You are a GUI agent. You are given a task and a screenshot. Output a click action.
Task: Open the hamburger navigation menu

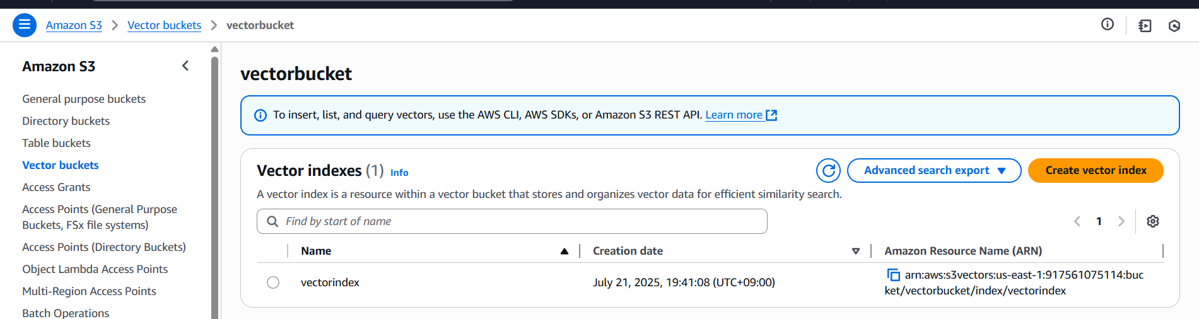click(x=25, y=25)
